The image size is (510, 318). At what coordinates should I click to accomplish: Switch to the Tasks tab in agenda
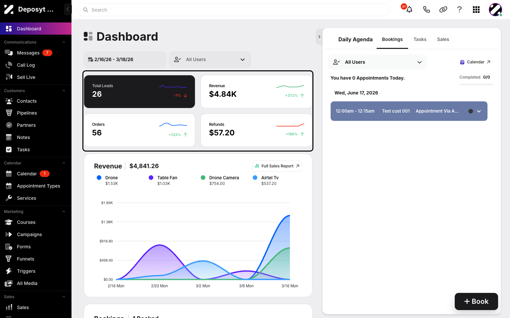pyautogui.click(x=420, y=39)
